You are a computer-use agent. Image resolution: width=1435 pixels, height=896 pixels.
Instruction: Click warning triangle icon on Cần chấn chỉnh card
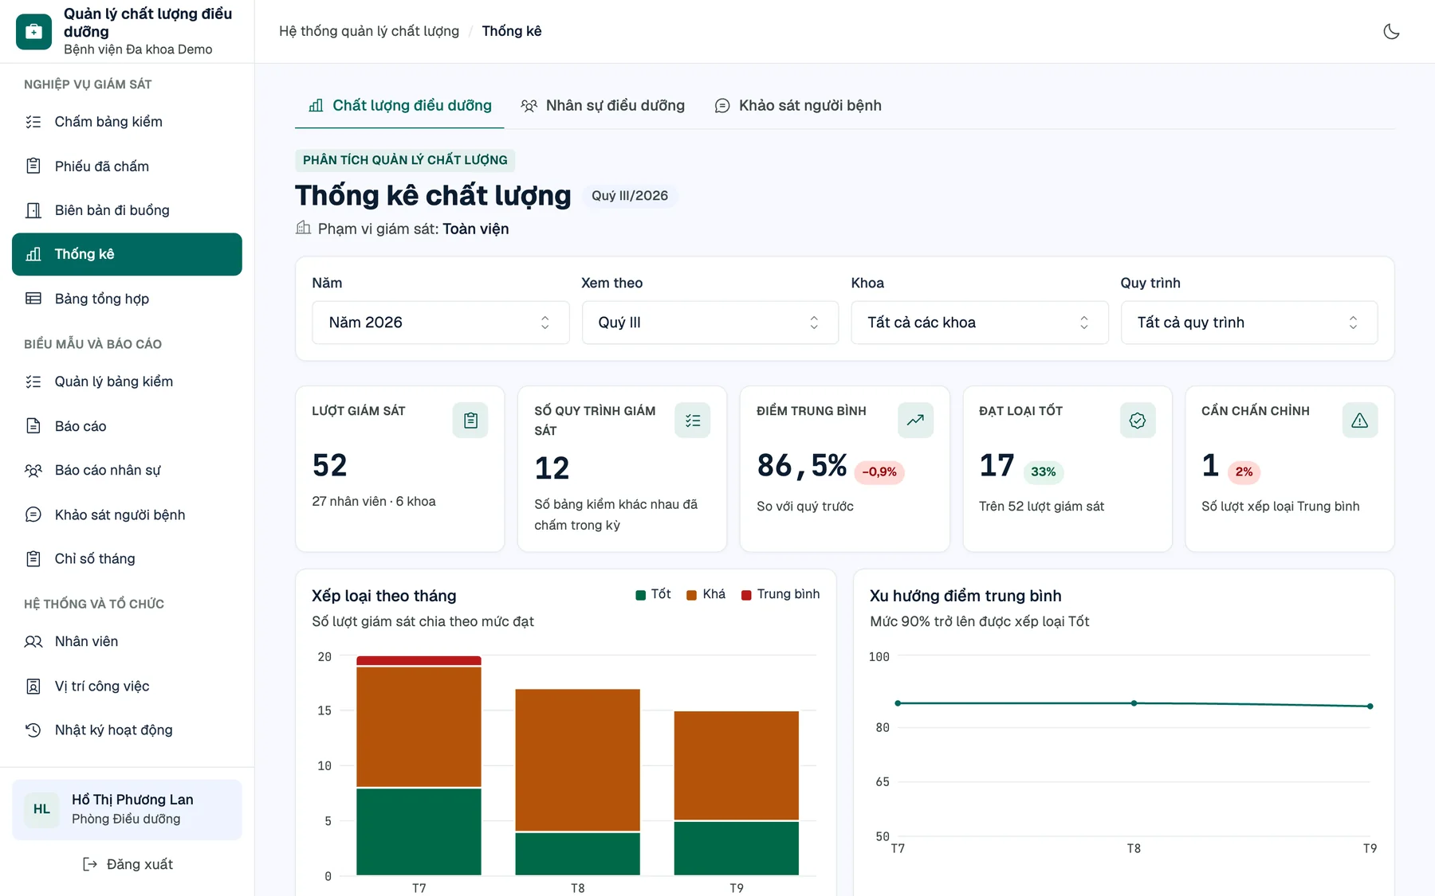click(x=1360, y=420)
